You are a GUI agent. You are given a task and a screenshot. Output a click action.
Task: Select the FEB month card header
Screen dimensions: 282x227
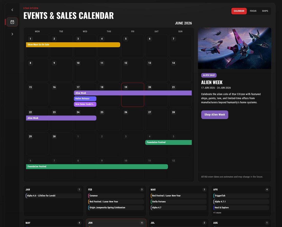click(x=116, y=190)
